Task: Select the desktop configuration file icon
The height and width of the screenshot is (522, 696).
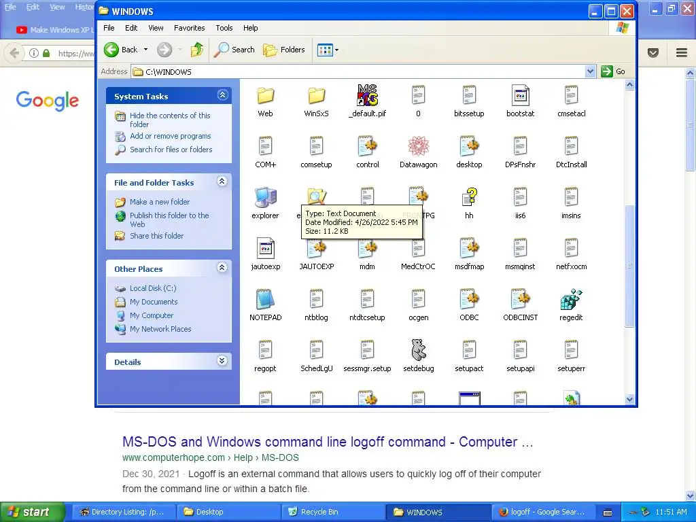Action: pyautogui.click(x=469, y=146)
